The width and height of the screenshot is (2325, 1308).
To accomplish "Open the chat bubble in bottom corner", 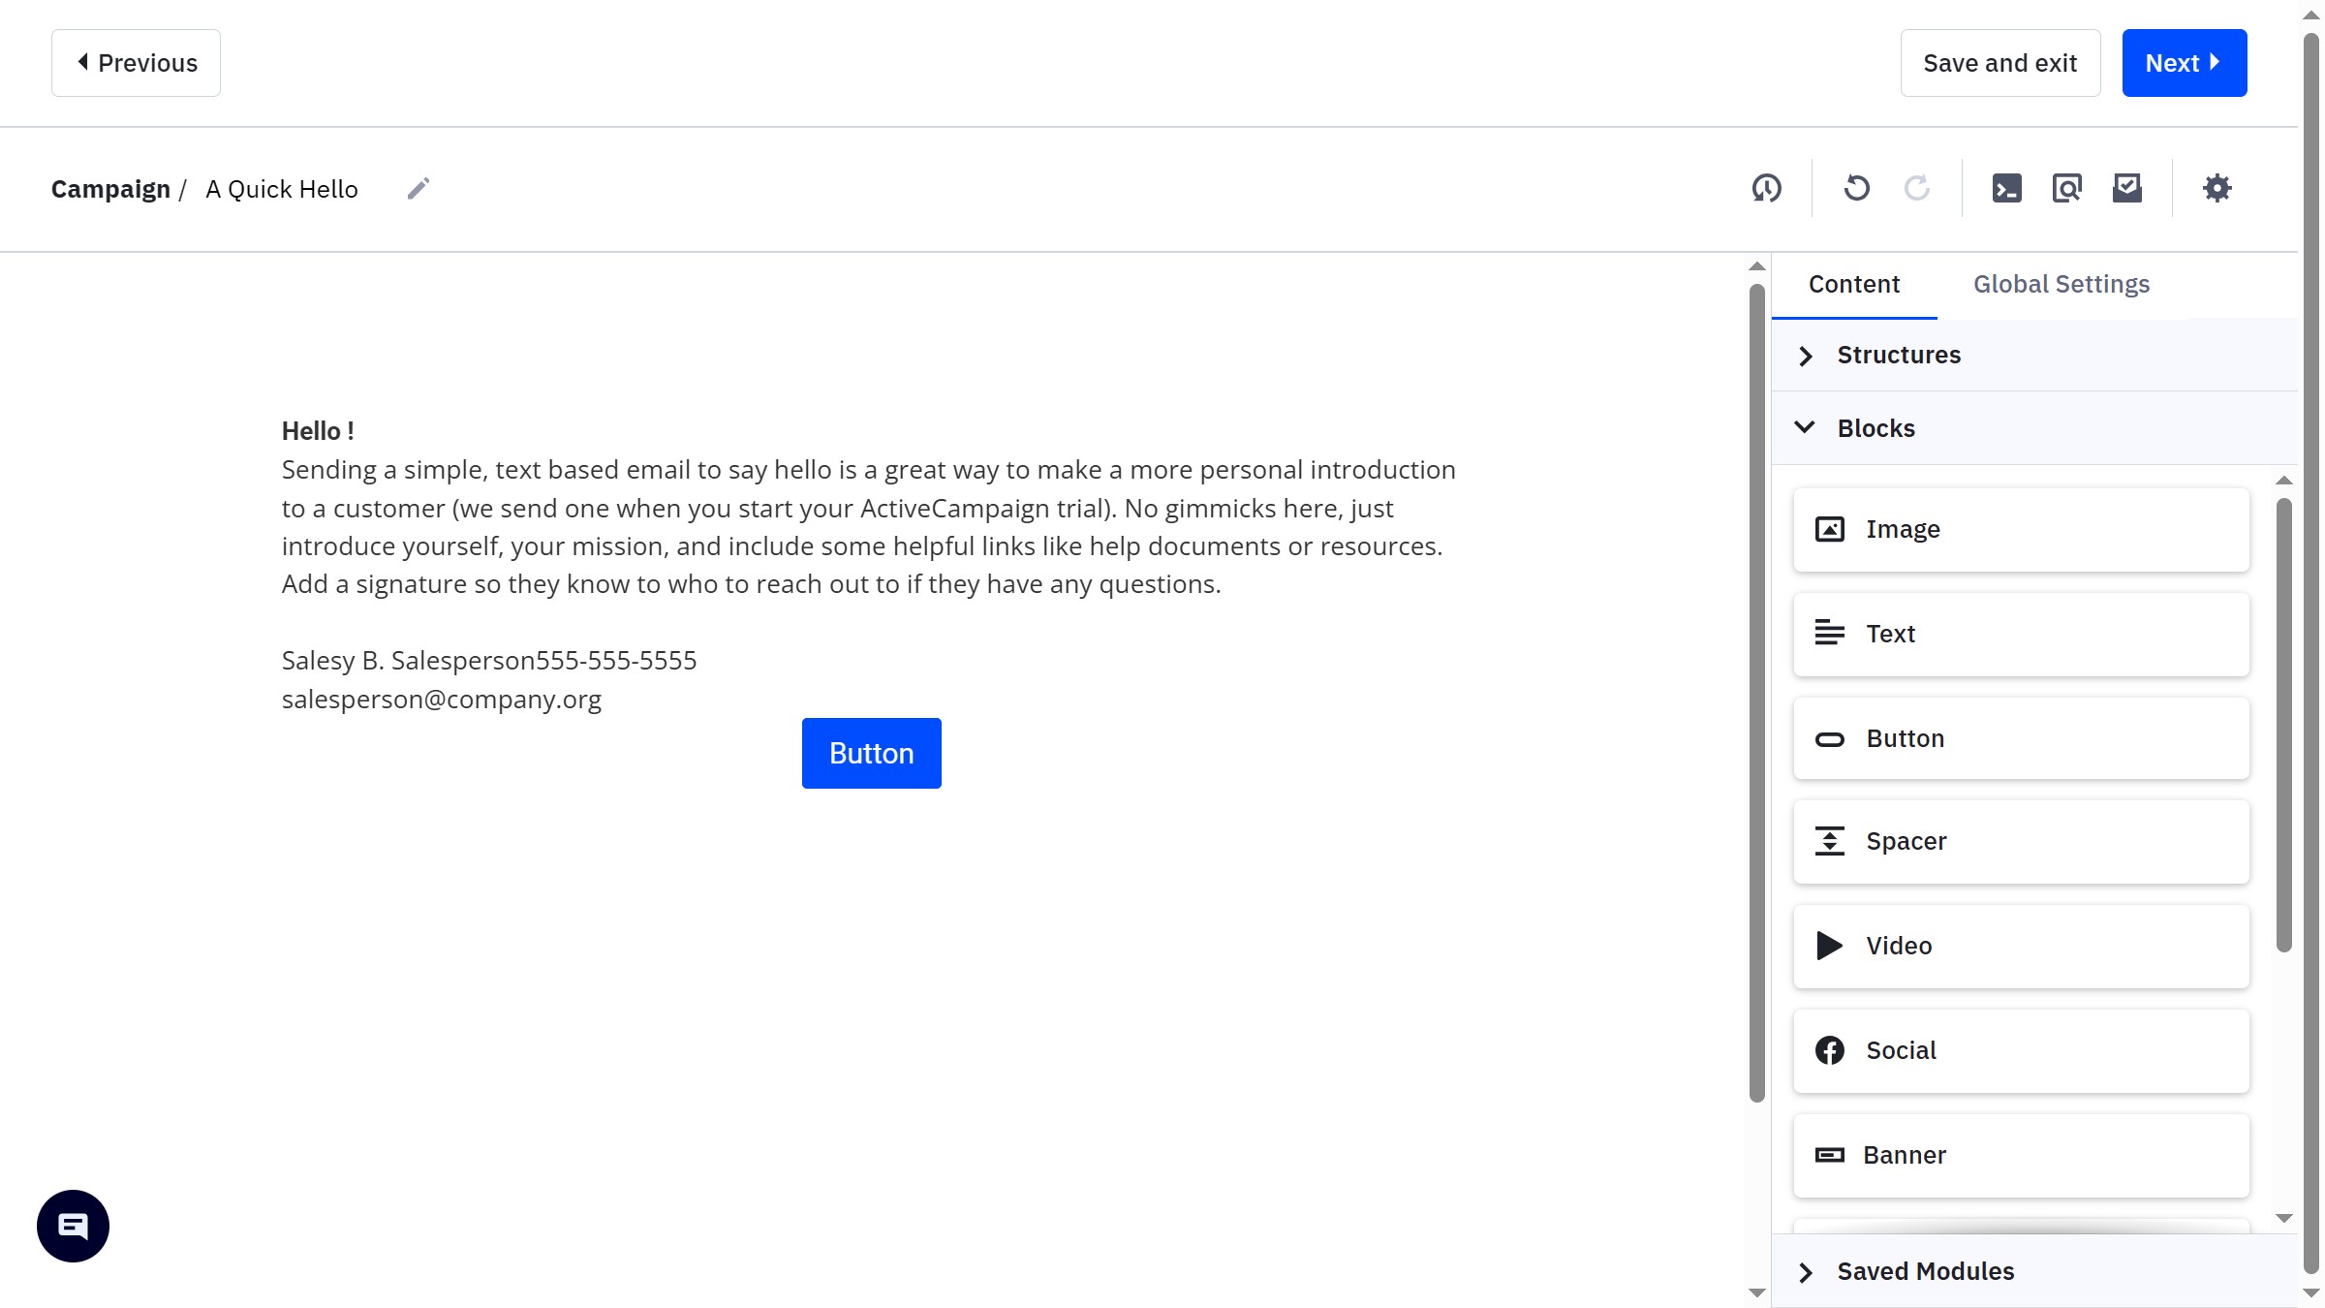I will [x=72, y=1225].
